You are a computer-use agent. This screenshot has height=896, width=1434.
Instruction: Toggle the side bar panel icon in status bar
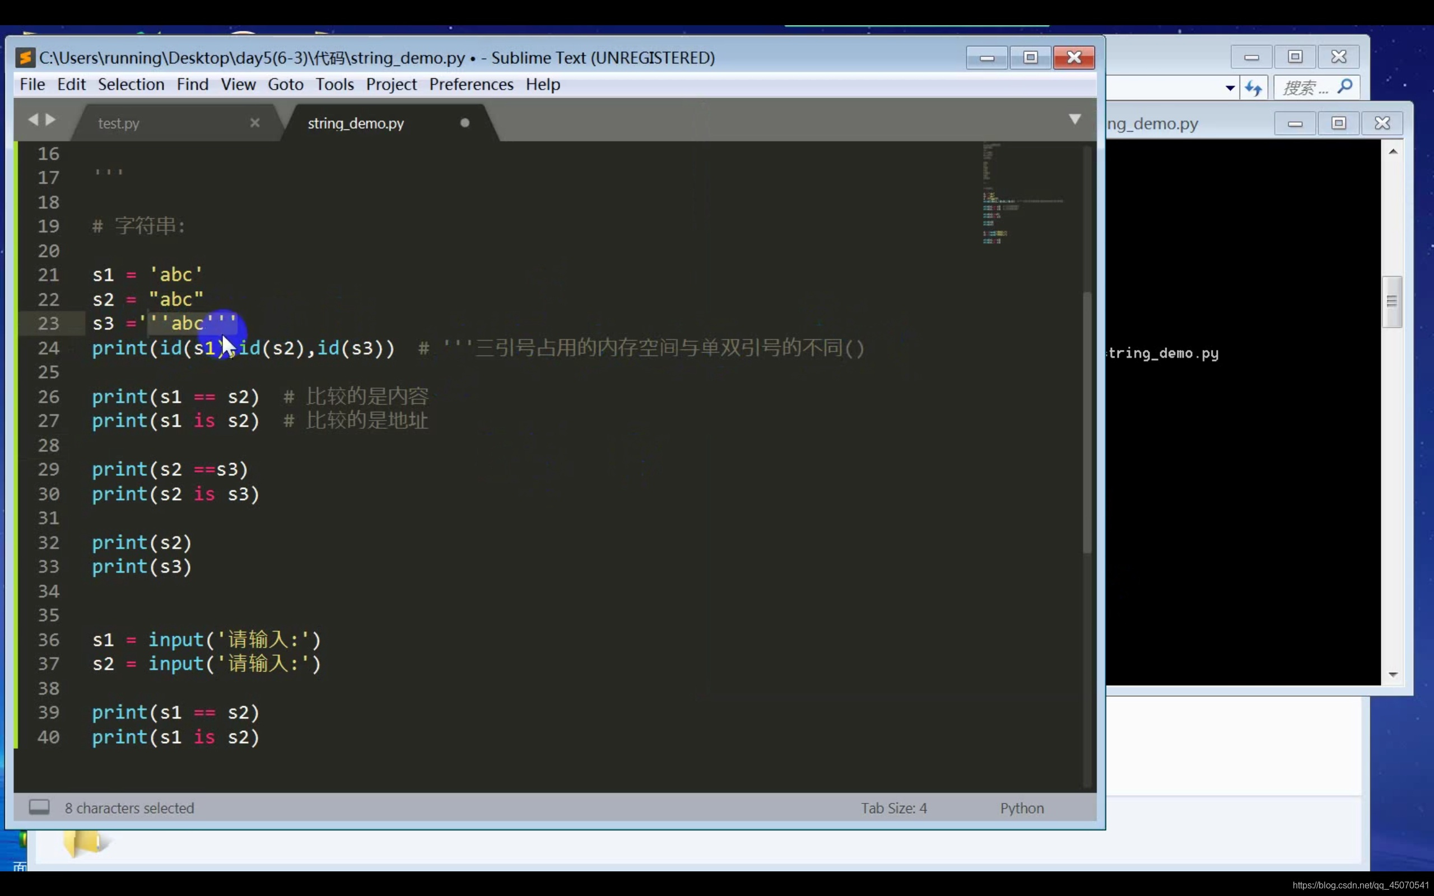pyautogui.click(x=39, y=807)
